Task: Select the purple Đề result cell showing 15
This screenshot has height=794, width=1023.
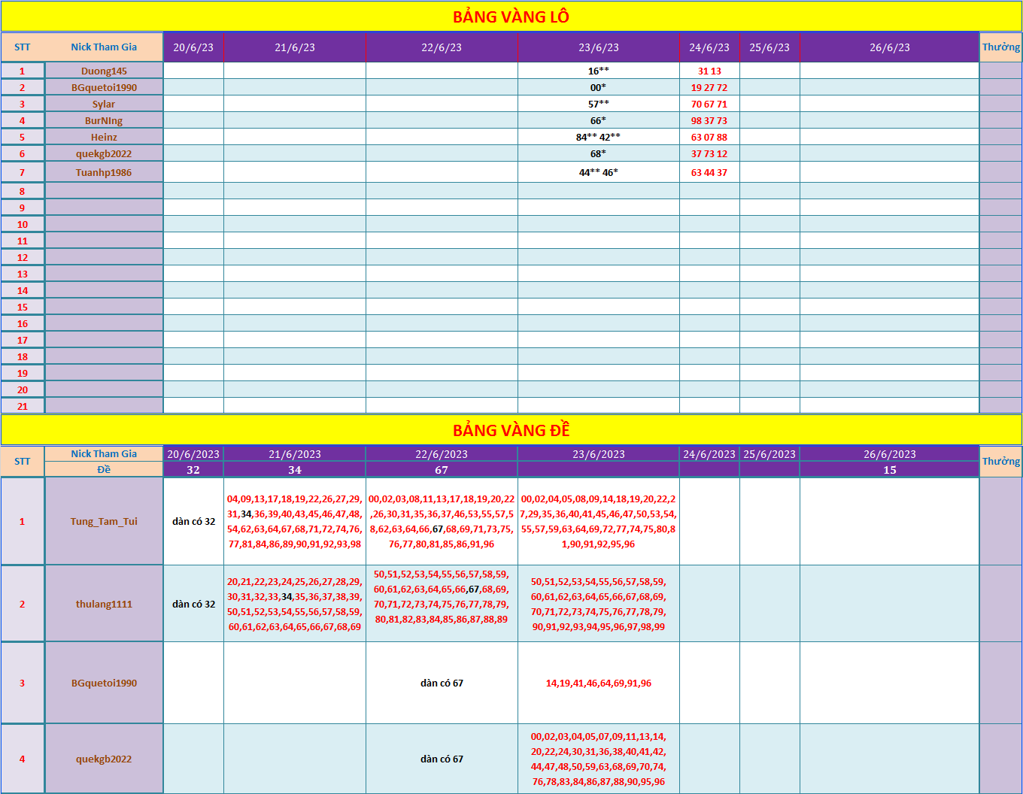Action: pyautogui.click(x=889, y=470)
